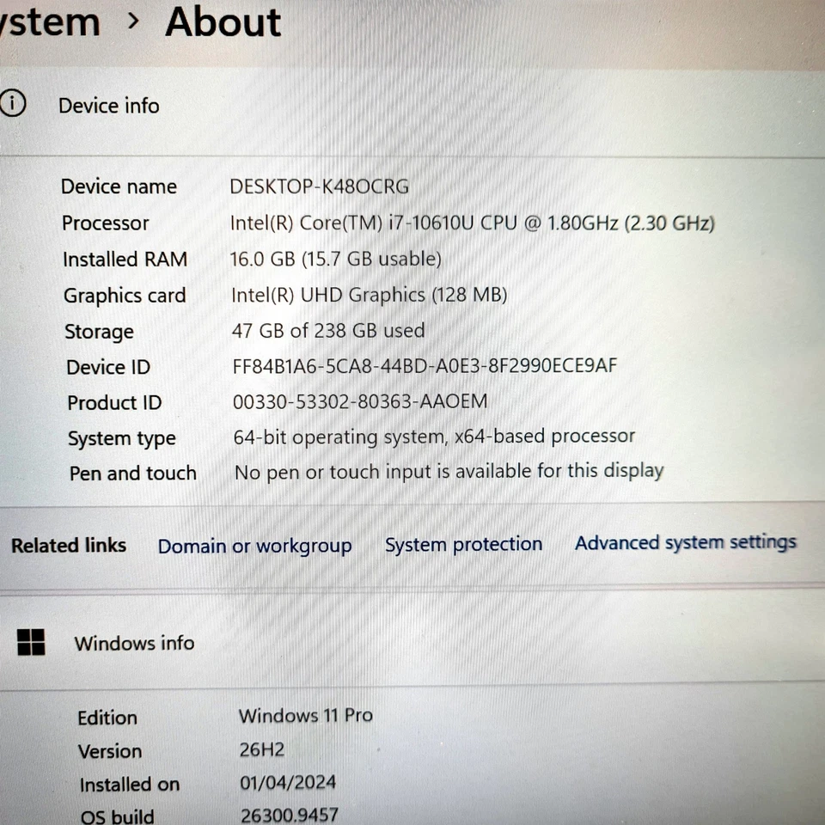Click the About page title
The width and height of the screenshot is (825, 825).
coord(223,22)
